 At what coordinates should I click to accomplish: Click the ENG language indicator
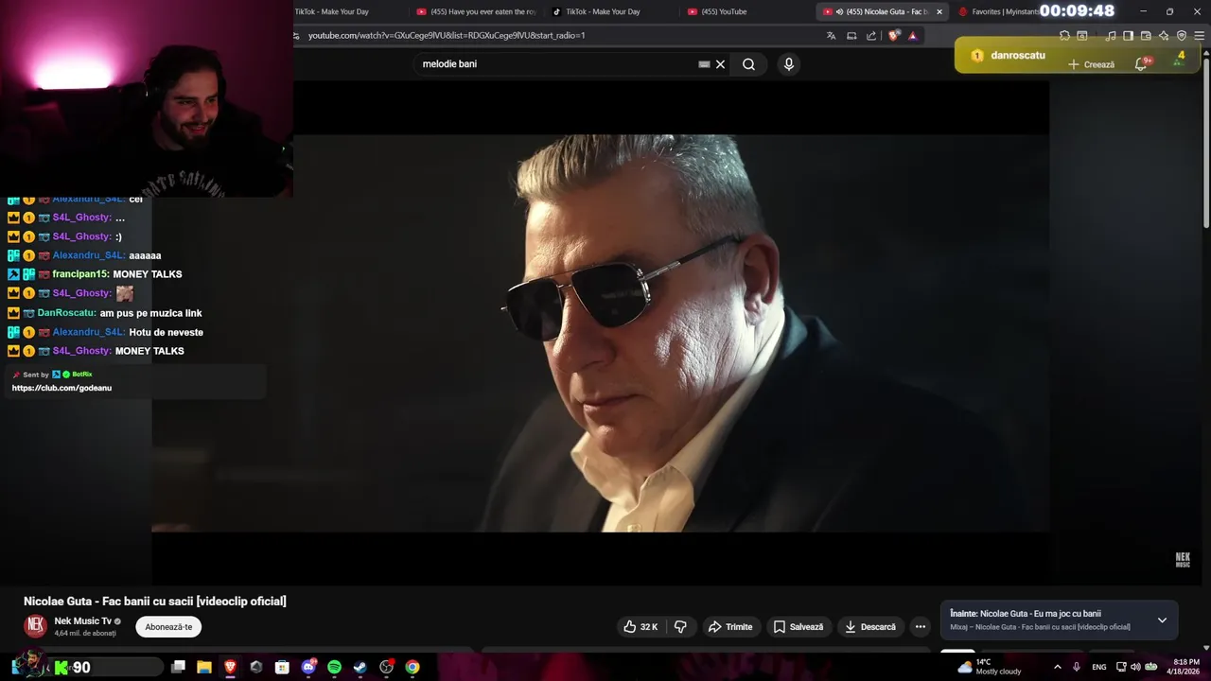[1099, 667]
